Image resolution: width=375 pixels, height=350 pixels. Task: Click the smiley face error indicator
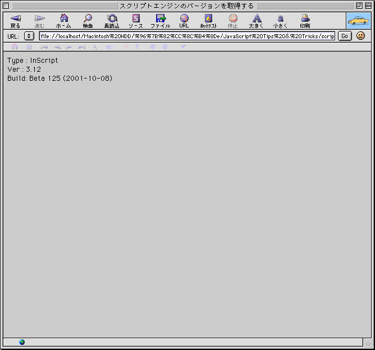pos(360,36)
